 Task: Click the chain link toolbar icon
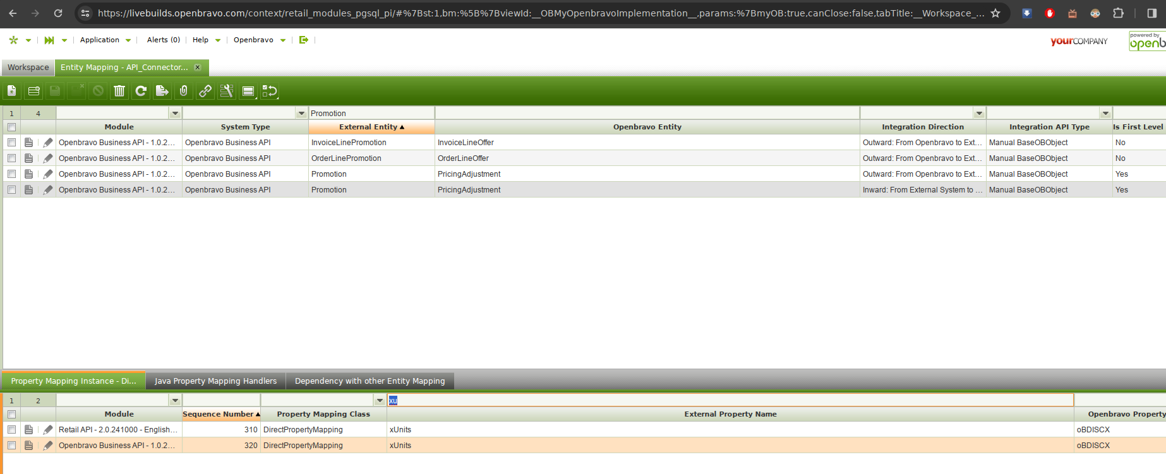click(x=205, y=92)
